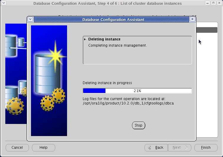Open the progress dialog's window menu arrow

pyautogui.click(x=30, y=19)
